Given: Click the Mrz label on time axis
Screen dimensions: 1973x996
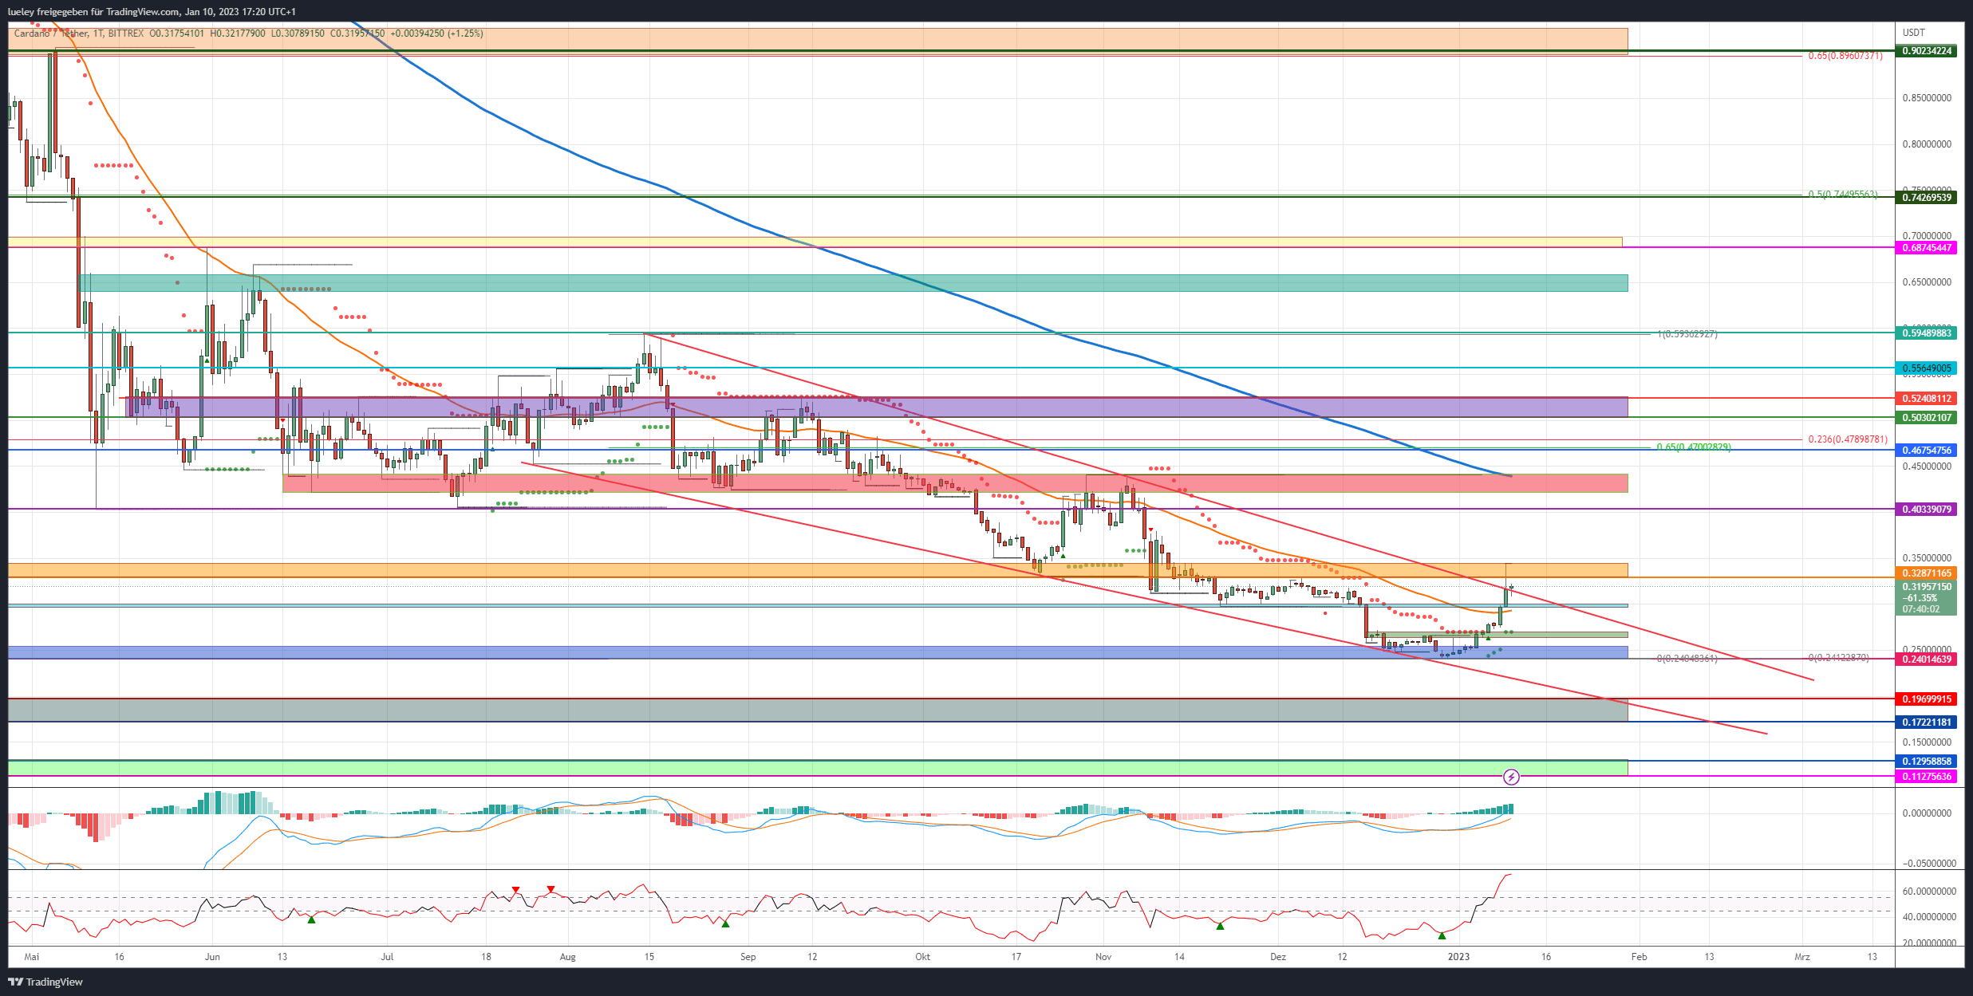Looking at the screenshot, I should (x=1801, y=957).
